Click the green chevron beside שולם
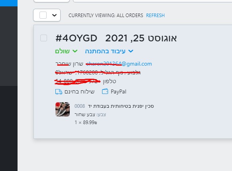This screenshot has width=232, height=171. point(75,51)
